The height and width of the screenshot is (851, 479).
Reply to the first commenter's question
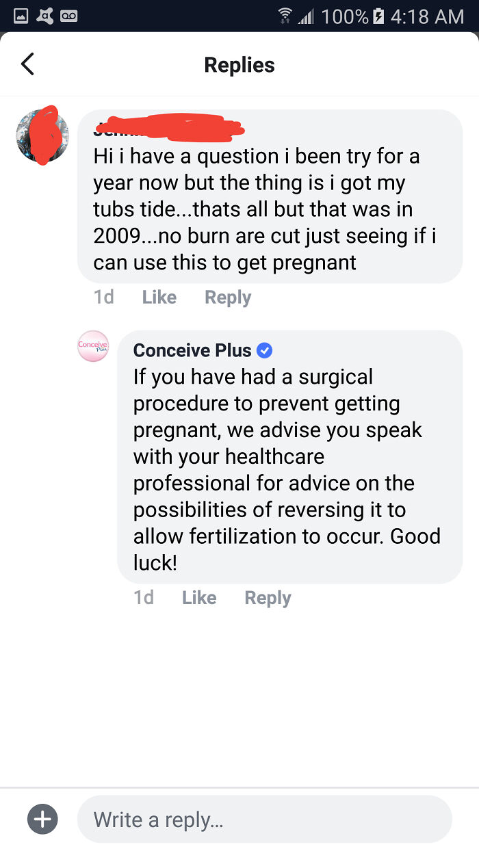coord(227,297)
